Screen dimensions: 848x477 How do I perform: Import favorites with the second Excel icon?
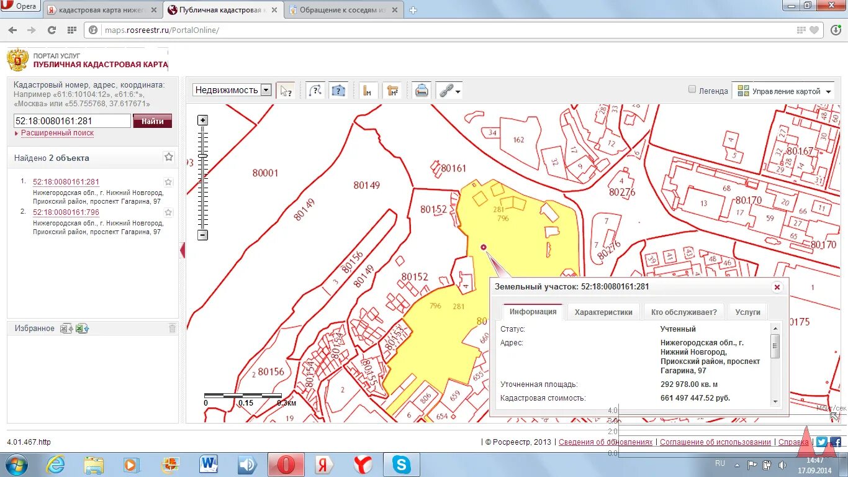[x=82, y=329]
